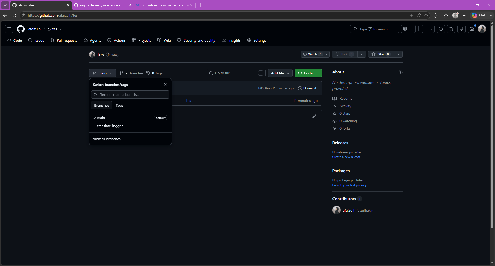The image size is (495, 266).
Task: Expand the Fork options dropdown arrow
Action: (361, 54)
